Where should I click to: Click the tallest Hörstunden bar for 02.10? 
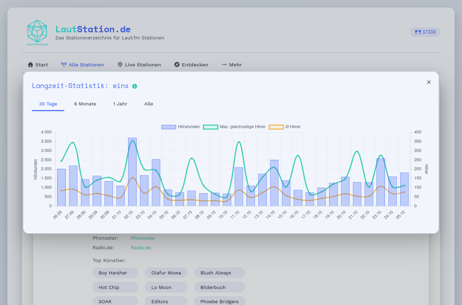(132, 172)
